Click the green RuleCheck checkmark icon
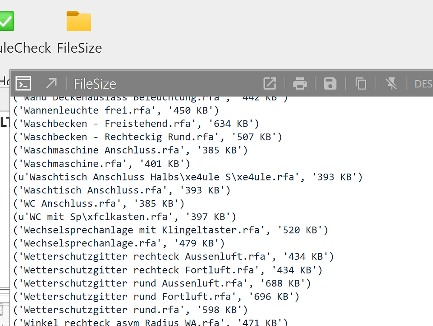 tap(6, 21)
